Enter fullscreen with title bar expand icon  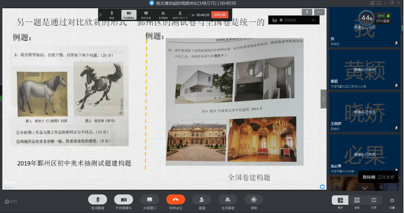(379, 3)
